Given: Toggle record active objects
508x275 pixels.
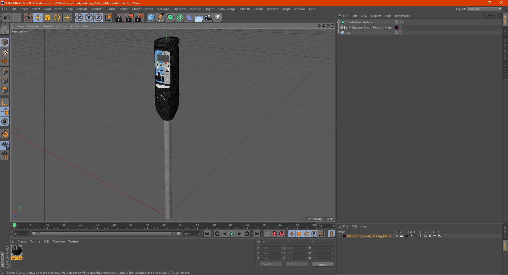Looking at the screenshot, I should (267, 234).
